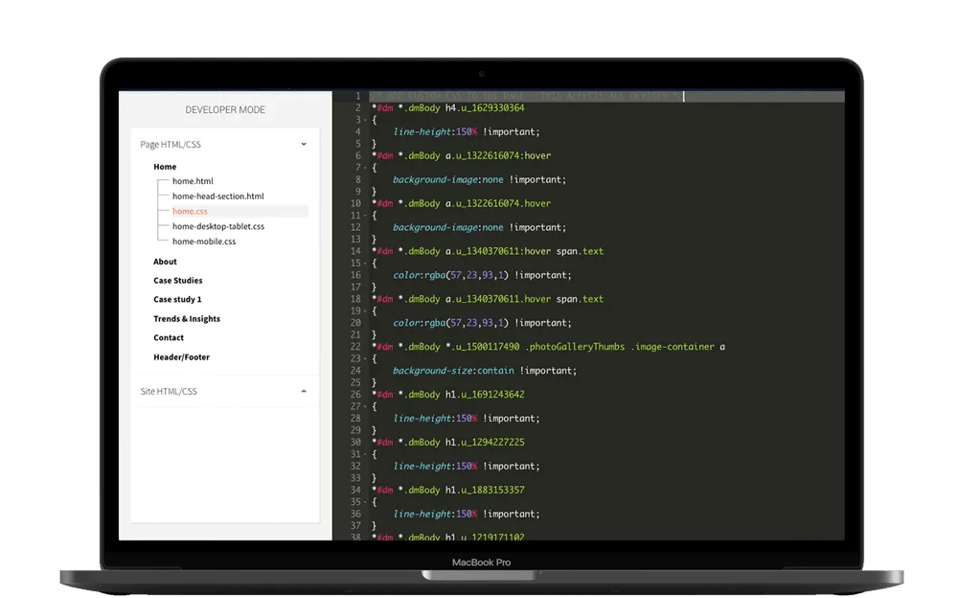Viewport: 958px width, 598px height.
Task: Fold code block at line 15 arrow
Action: [x=365, y=264]
